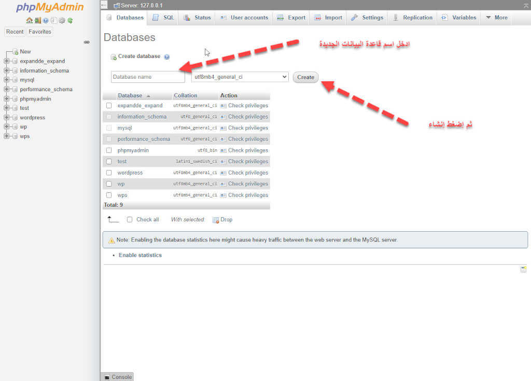Click the phpMyAdmin logo
The image size is (531, 381).
tap(50, 7)
